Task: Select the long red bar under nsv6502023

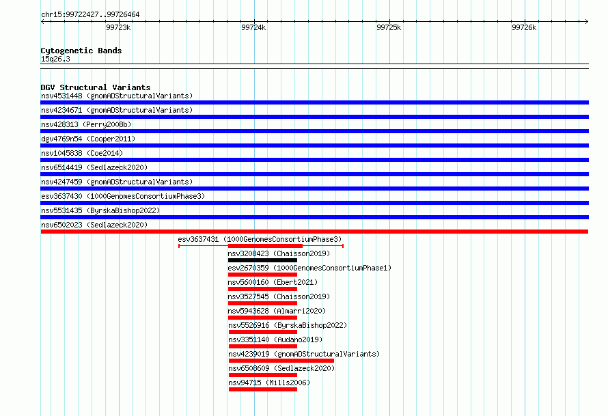Action: pyautogui.click(x=314, y=232)
